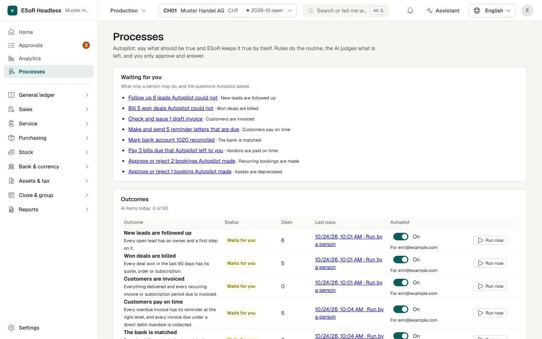Image resolution: width=542 pixels, height=339 pixels.
Task: Expand the Bank & currency chevron
Action: (x=87, y=166)
